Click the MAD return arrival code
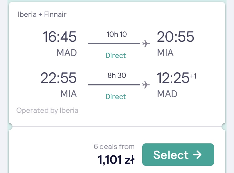 click(x=167, y=94)
